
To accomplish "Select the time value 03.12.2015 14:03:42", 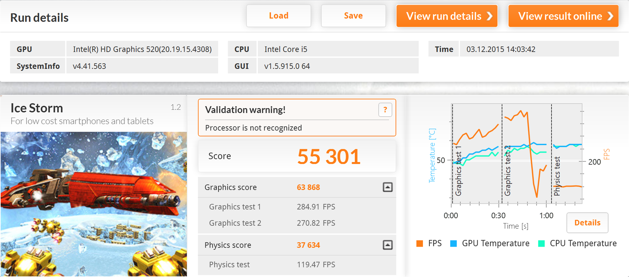I will pos(501,49).
